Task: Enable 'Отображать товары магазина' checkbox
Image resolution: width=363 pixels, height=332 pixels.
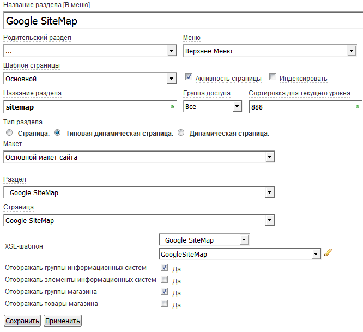Action: pyautogui.click(x=165, y=304)
